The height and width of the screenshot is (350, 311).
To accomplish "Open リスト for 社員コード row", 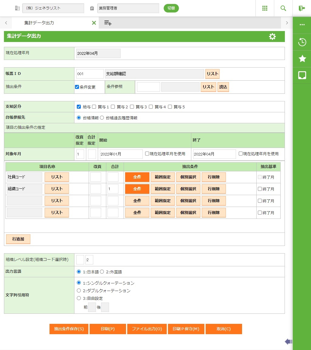I will (57, 177).
